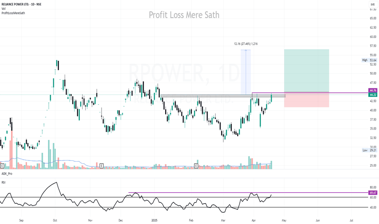The image size is (379, 224).
Task: Click the 35.00 price scale label
Action: point(373,129)
